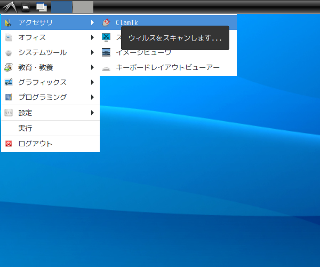Open the システムツール menu category
Image resolution: width=320 pixels, height=267 pixels.
click(51, 52)
